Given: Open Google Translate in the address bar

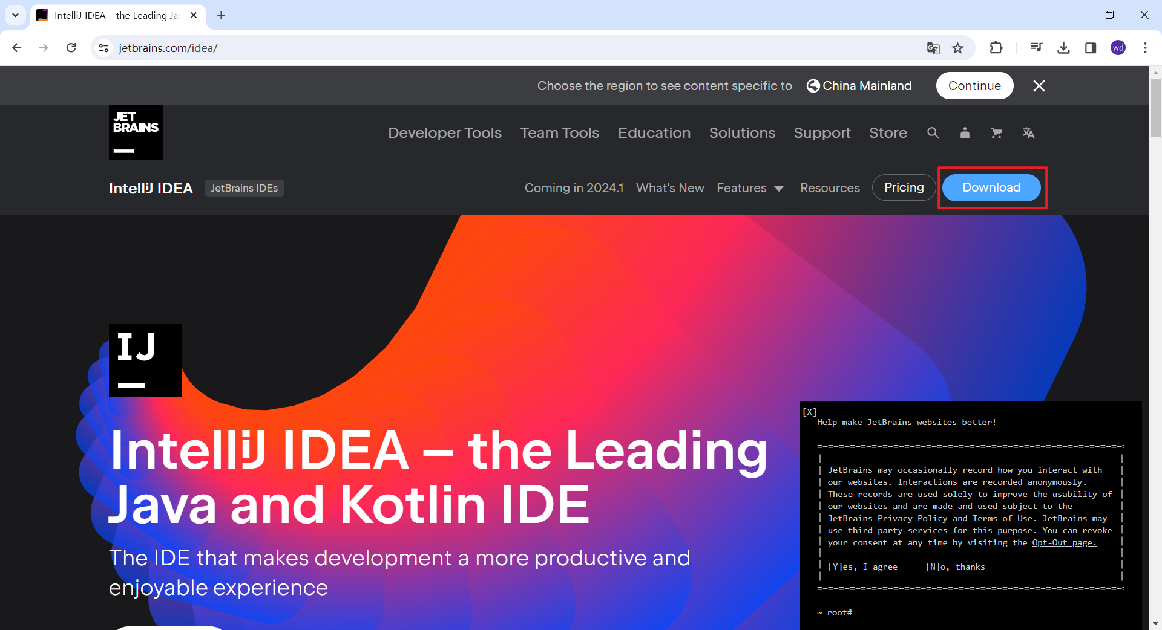Looking at the screenshot, I should pyautogui.click(x=933, y=48).
